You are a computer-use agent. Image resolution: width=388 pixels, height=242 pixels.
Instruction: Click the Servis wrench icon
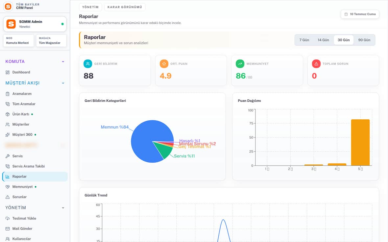[8, 156]
